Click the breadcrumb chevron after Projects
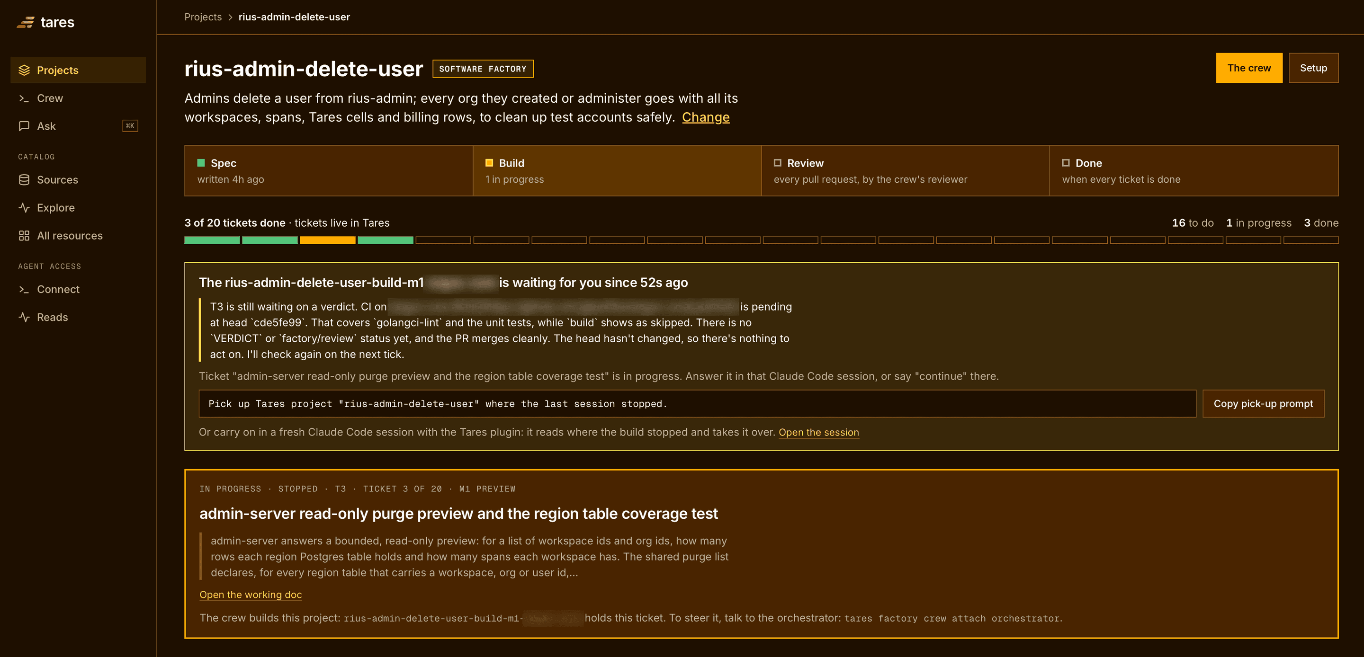This screenshot has height=657, width=1364. 230,17
